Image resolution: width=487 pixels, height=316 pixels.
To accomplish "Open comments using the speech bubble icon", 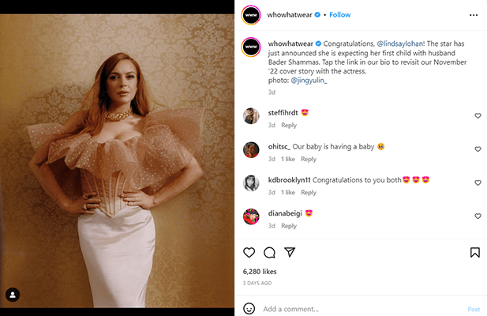I will pyautogui.click(x=269, y=253).
